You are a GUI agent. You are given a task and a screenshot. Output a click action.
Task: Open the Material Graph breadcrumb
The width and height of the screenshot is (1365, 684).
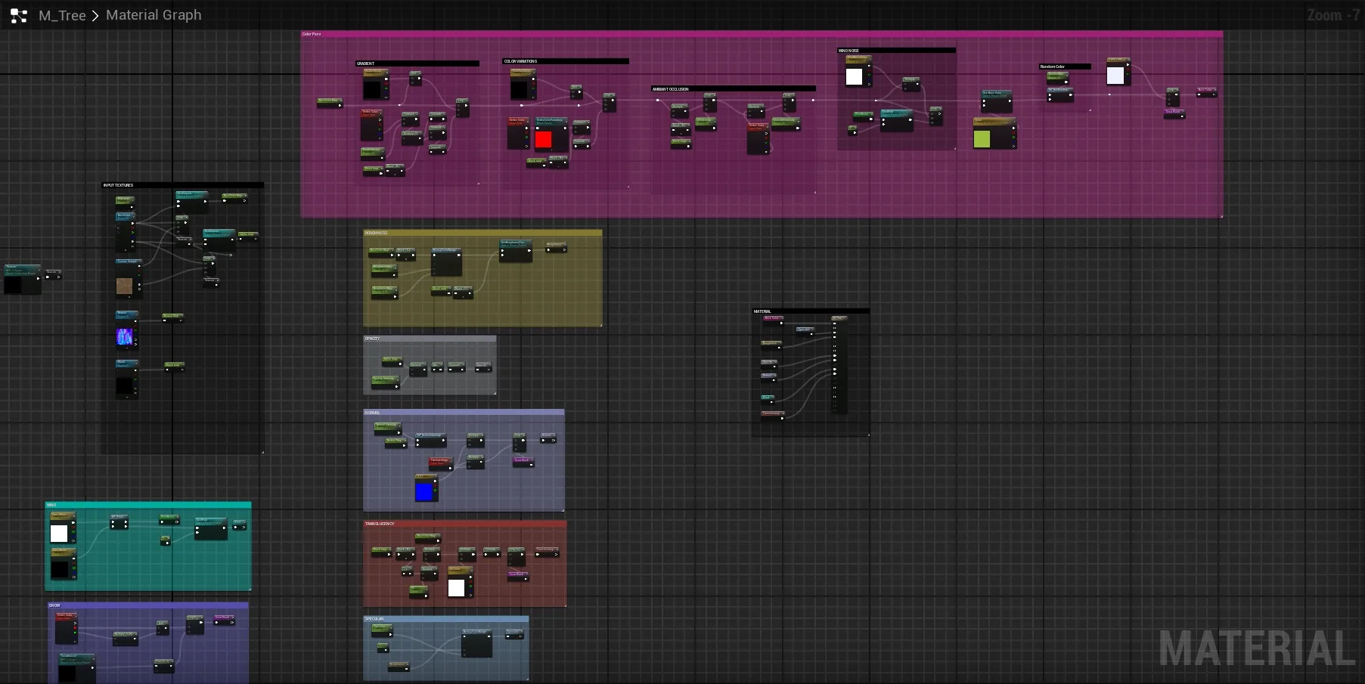[x=154, y=15]
